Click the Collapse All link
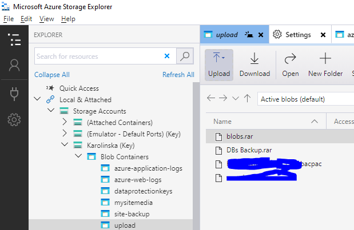 (x=51, y=75)
